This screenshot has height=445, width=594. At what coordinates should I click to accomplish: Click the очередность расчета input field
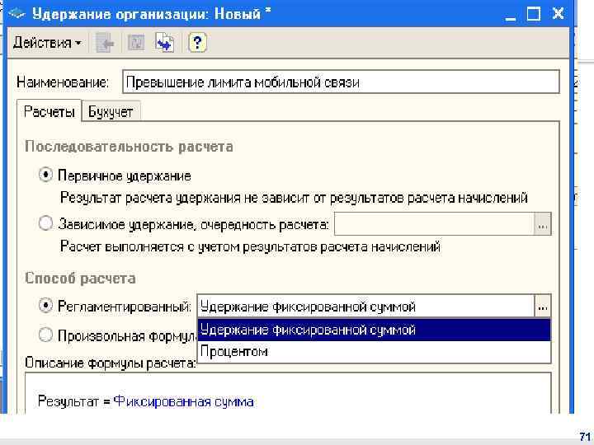(434, 224)
